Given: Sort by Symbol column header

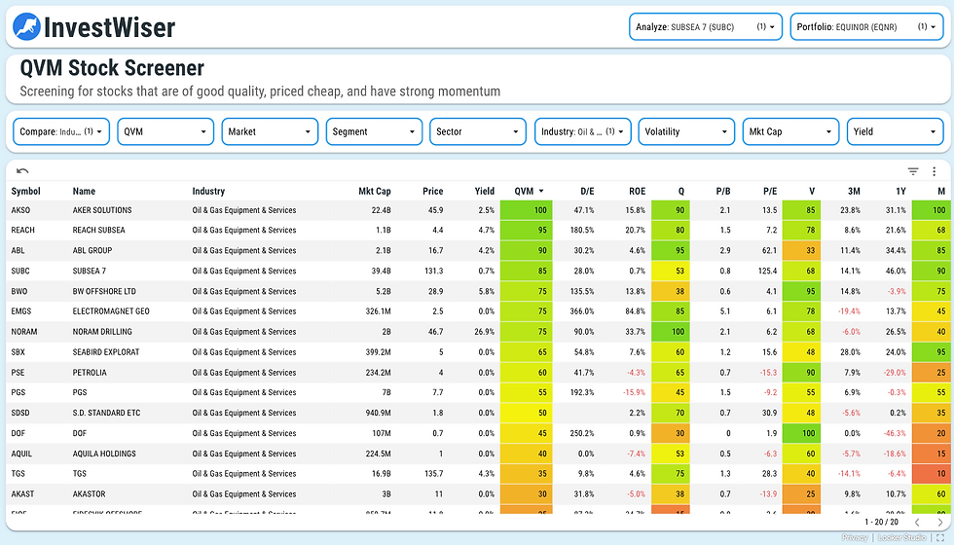Looking at the screenshot, I should click(25, 191).
